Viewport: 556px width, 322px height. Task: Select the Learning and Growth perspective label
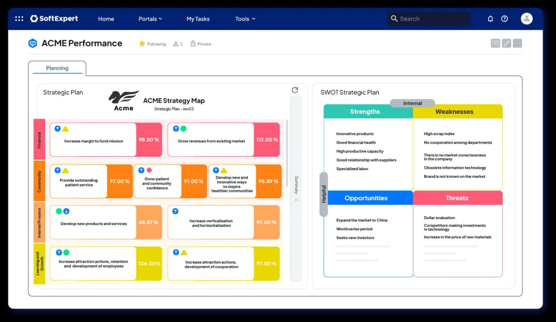tap(39, 264)
